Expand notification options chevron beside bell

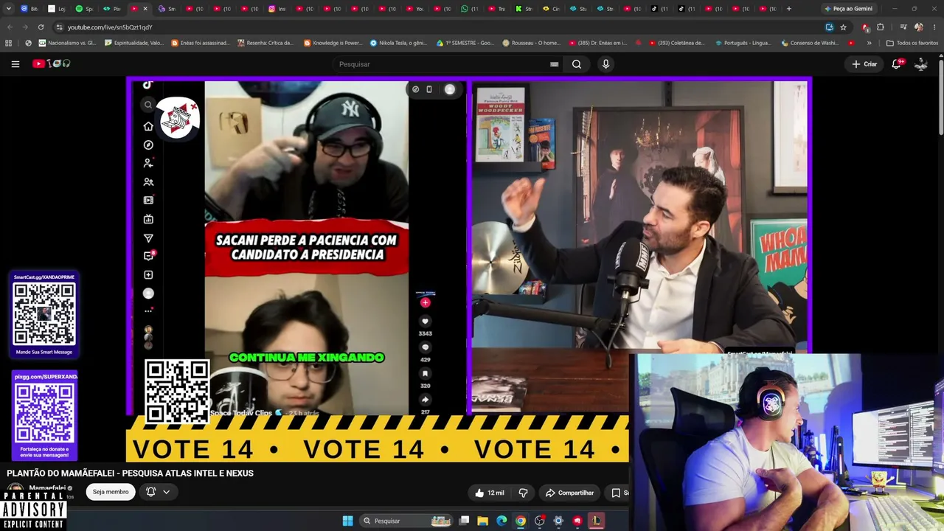(x=167, y=492)
